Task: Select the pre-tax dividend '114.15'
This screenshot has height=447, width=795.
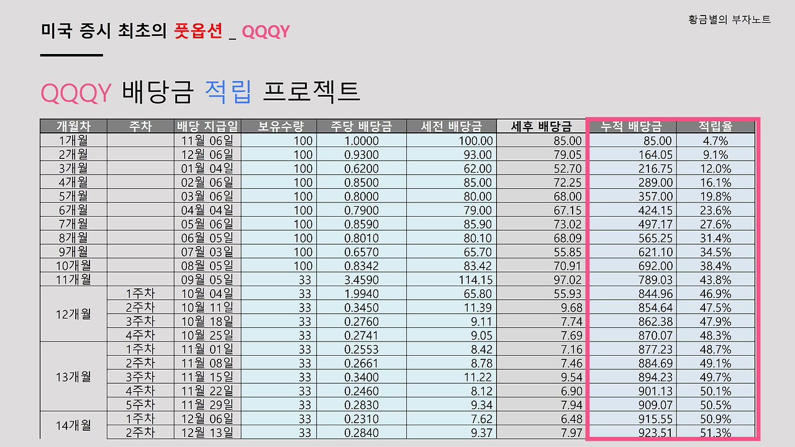Action: point(476,280)
